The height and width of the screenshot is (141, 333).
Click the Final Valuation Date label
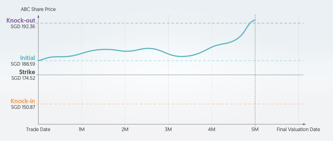pyautogui.click(x=298, y=129)
